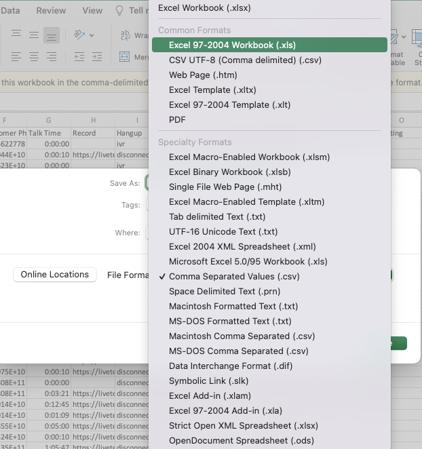The height and width of the screenshot is (449, 422).
Task: Click the Tell me lightbulb icon
Action: click(x=119, y=11)
